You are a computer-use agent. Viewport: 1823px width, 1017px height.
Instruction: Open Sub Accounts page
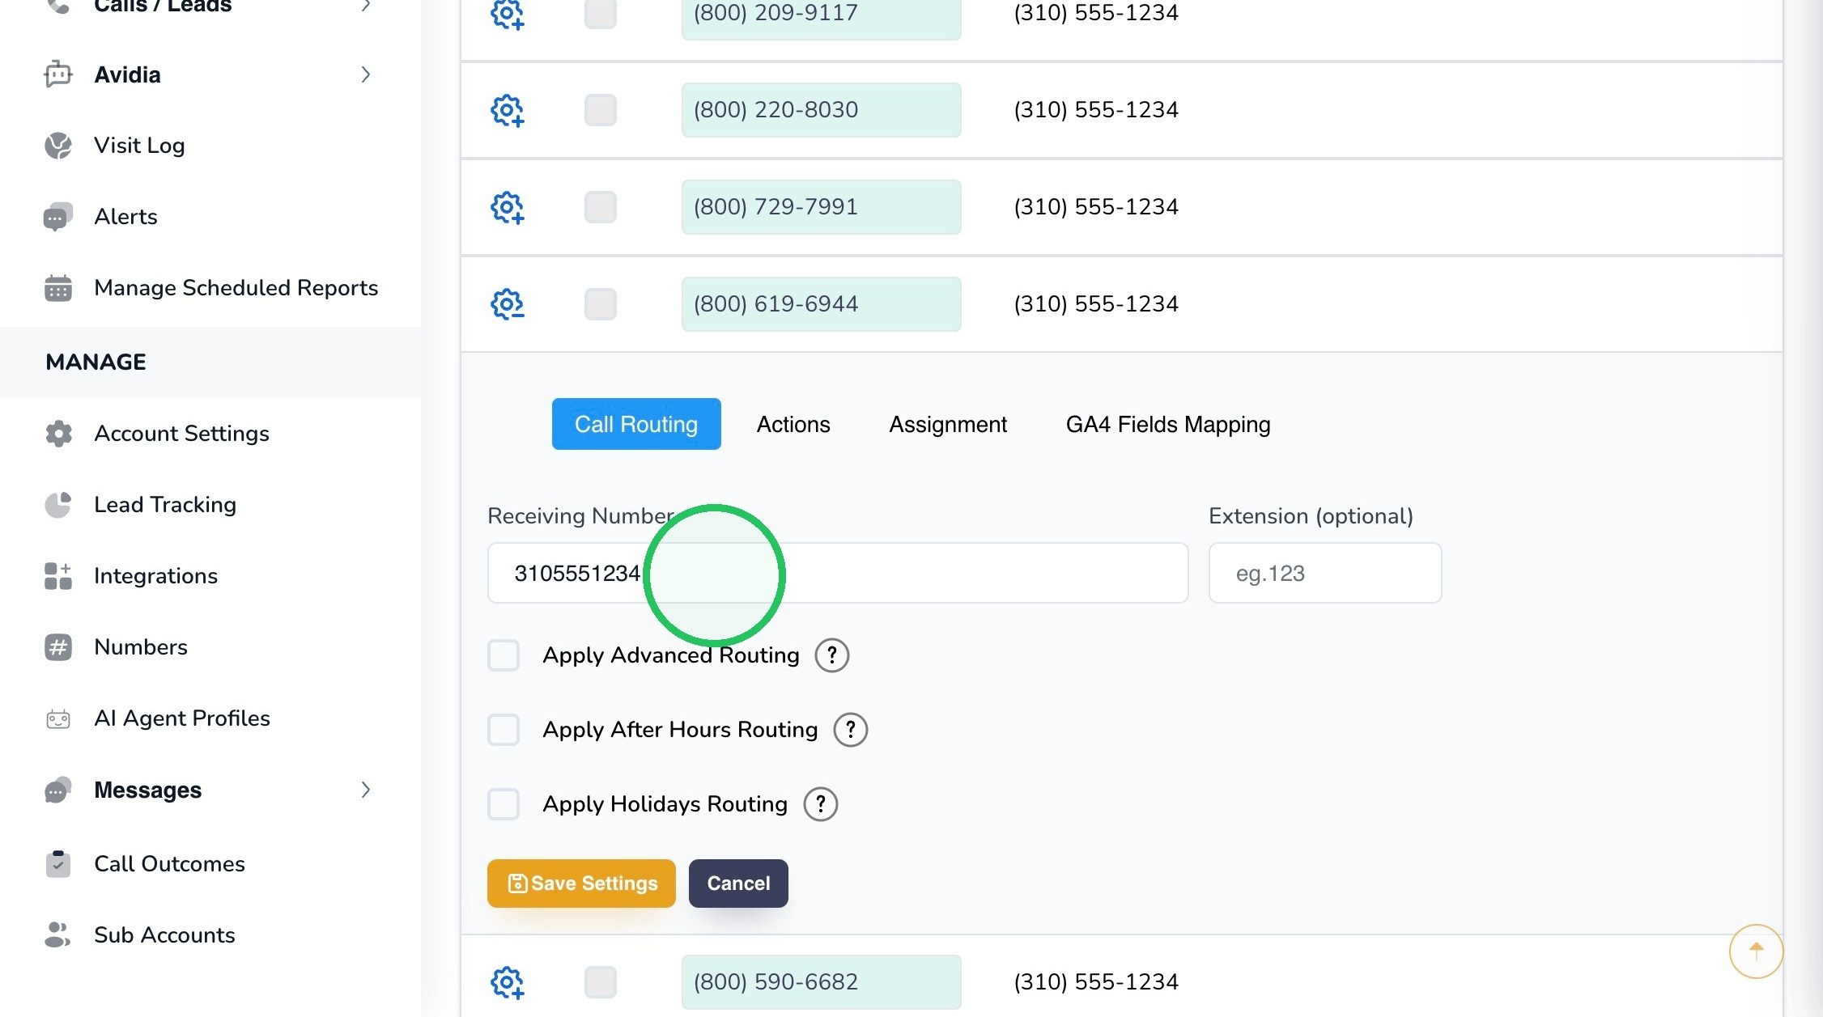point(164,935)
